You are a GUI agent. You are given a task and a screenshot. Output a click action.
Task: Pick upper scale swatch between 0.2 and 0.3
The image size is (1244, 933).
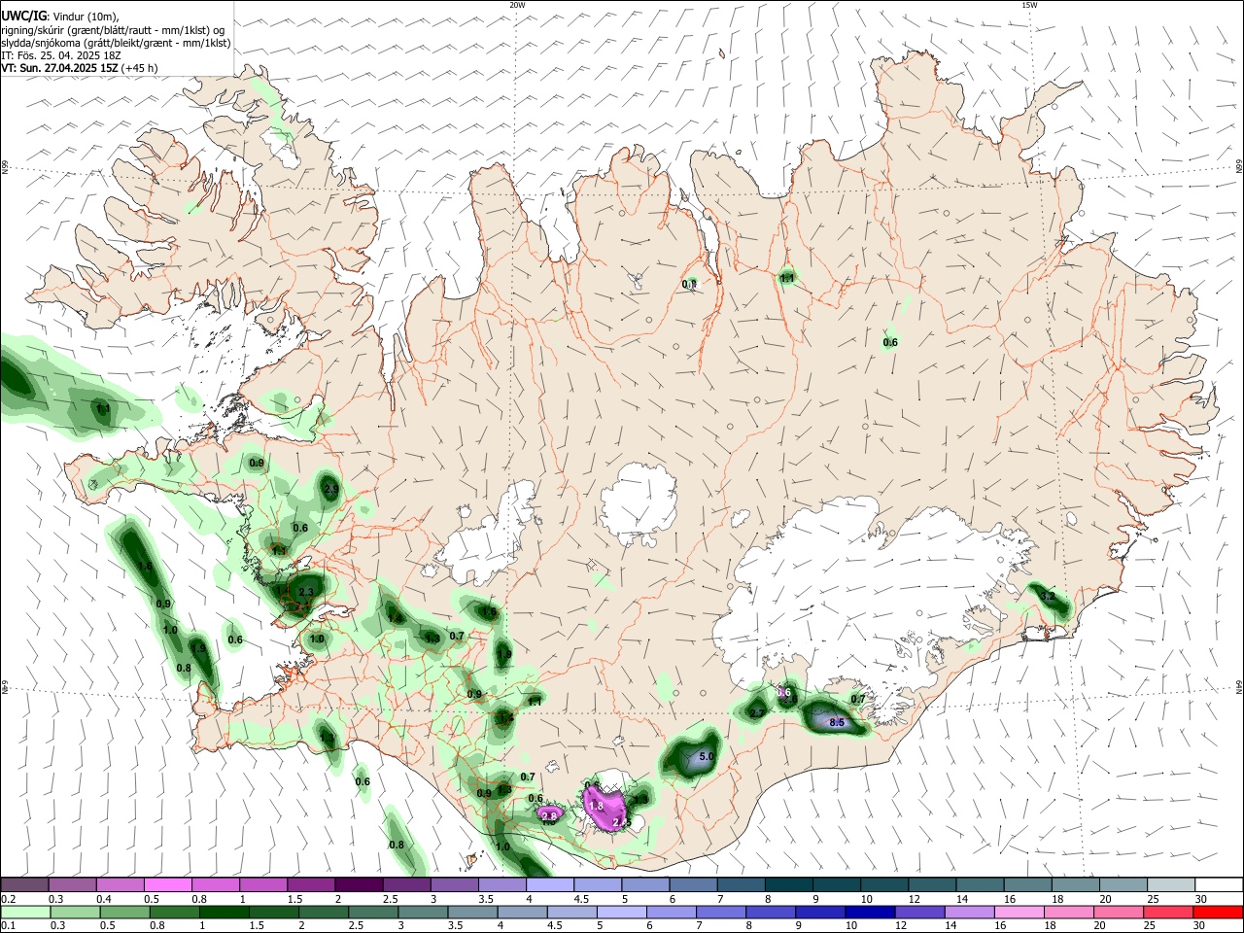coord(24,885)
